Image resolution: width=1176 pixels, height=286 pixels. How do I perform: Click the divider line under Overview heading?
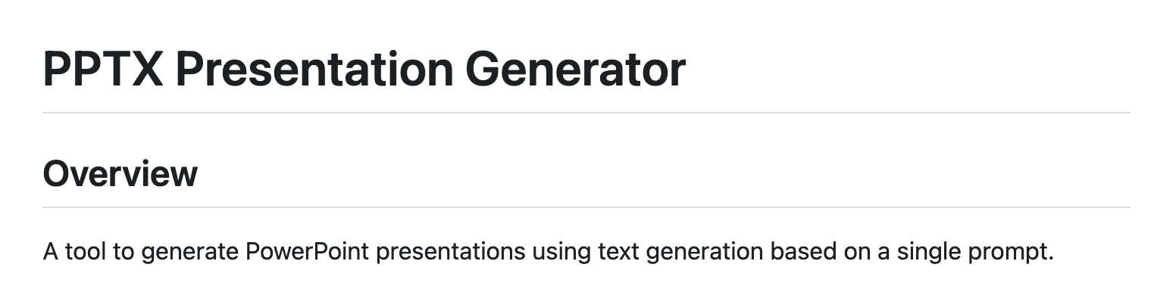(x=586, y=207)
